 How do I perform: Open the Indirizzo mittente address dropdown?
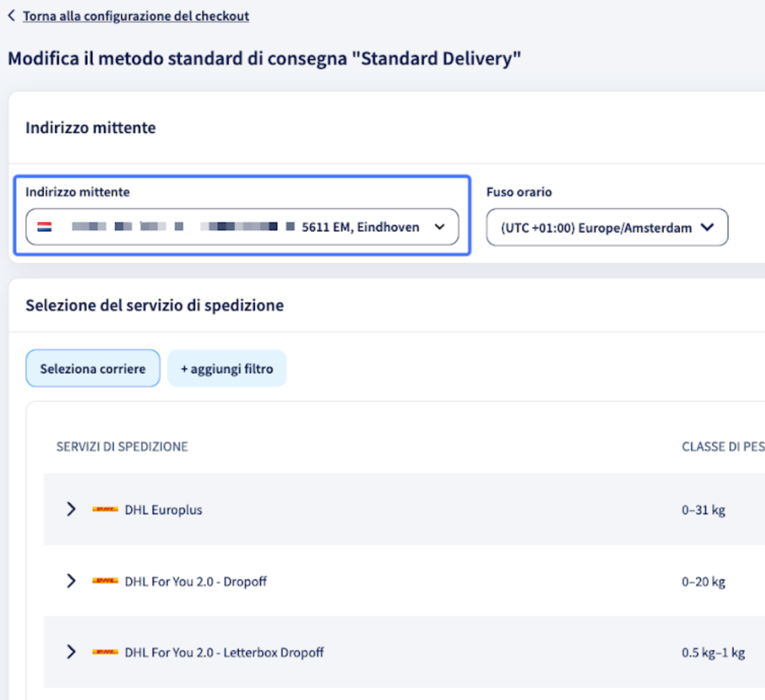click(x=242, y=227)
